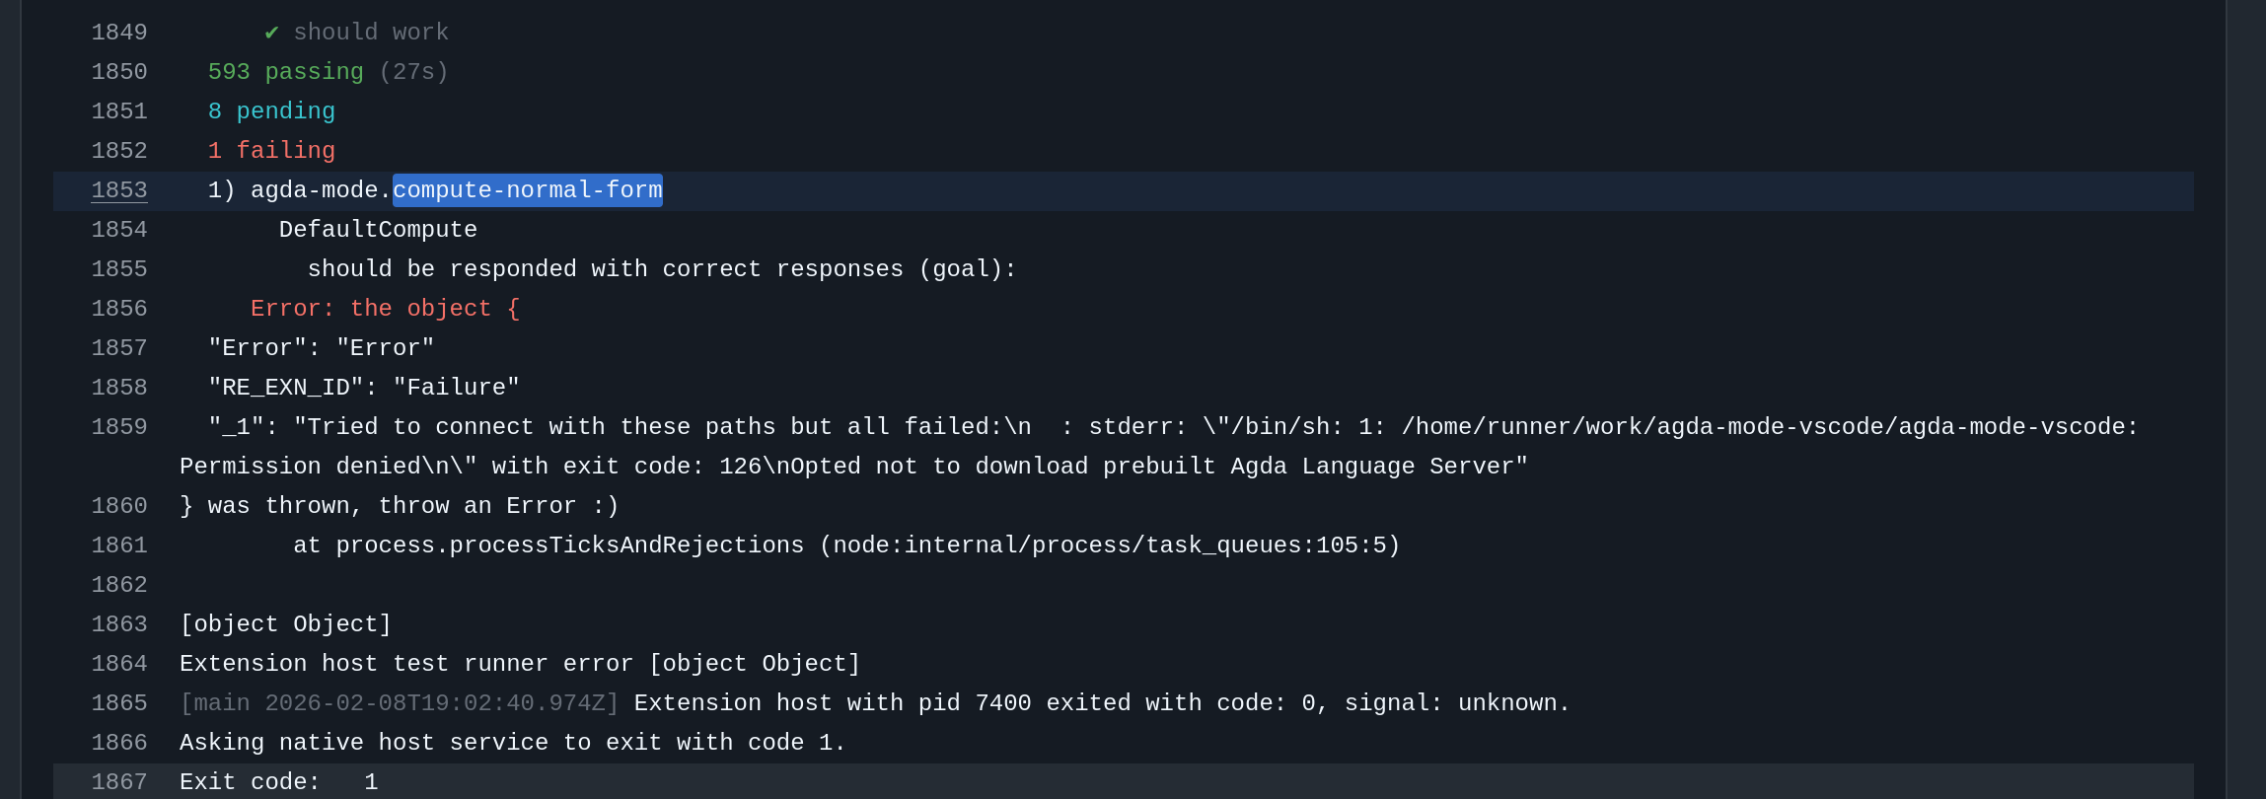Viewport: 2266px width, 799px height.
Task: Click line number 1867
Action: 119,782
